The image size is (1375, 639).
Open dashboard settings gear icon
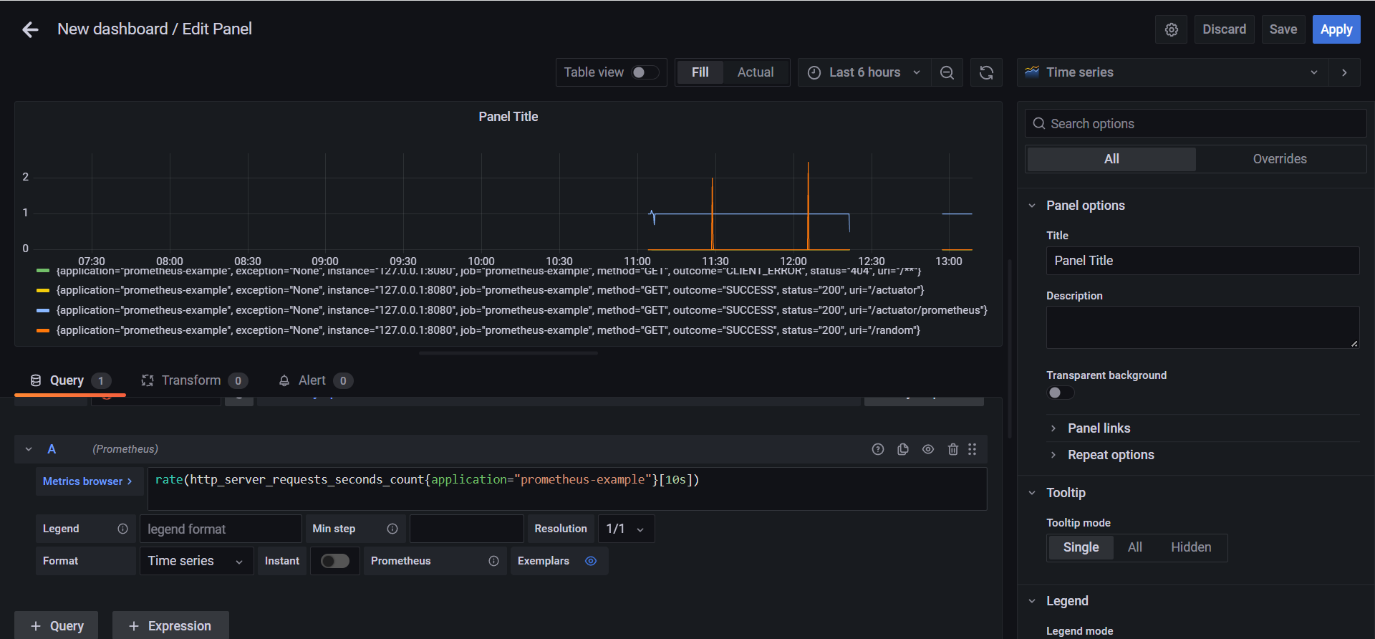click(1172, 29)
